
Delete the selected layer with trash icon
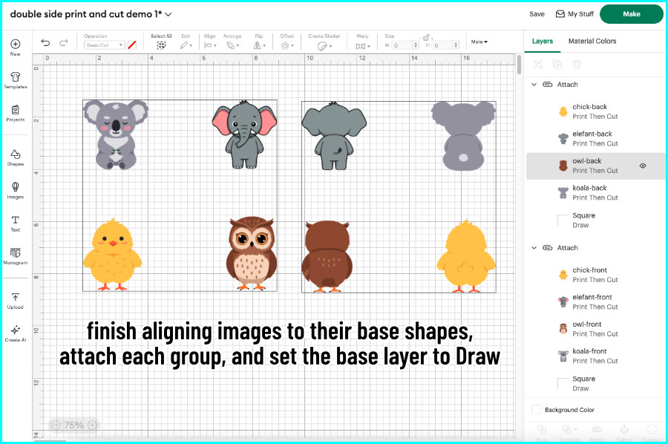tap(577, 65)
